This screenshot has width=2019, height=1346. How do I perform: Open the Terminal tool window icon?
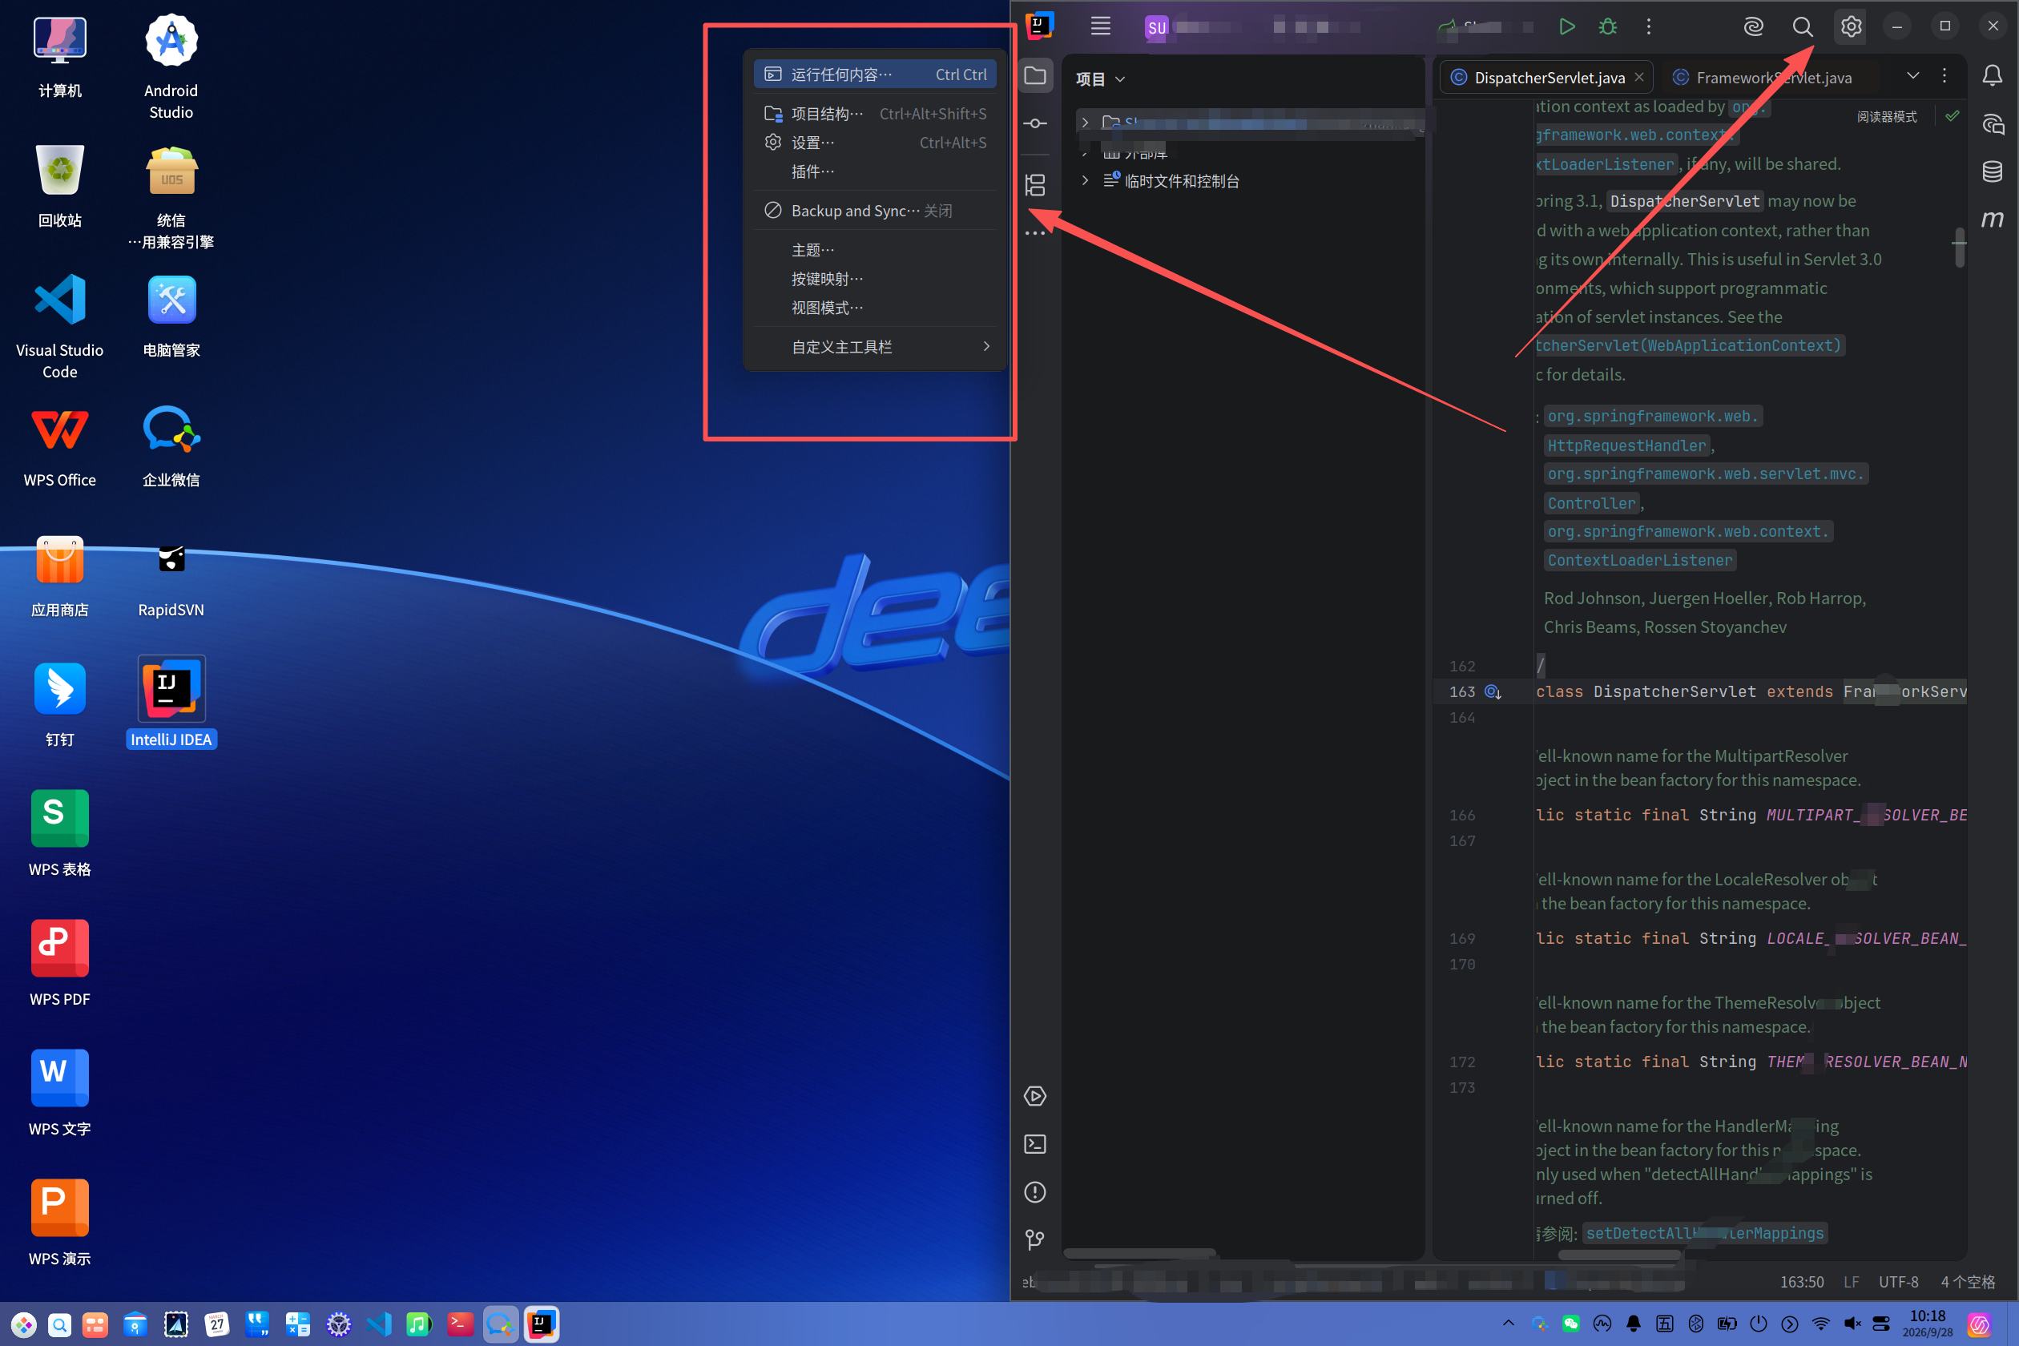pos(1035,1144)
